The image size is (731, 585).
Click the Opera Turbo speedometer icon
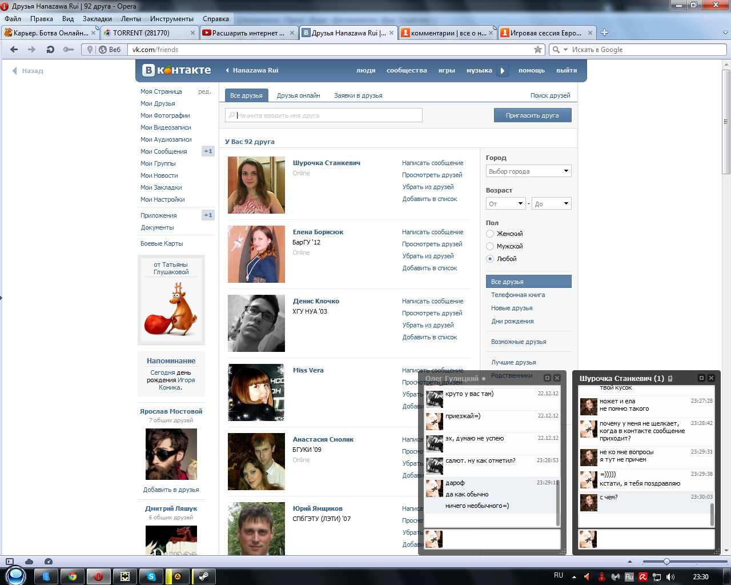(x=49, y=562)
